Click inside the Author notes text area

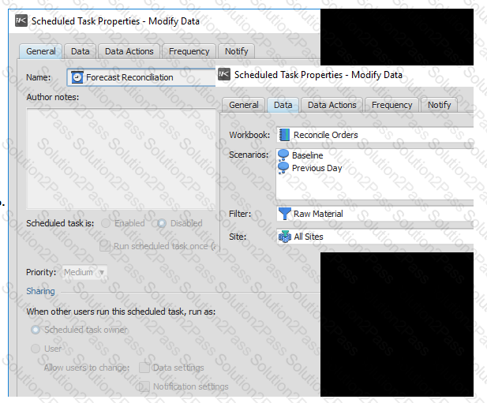122,157
